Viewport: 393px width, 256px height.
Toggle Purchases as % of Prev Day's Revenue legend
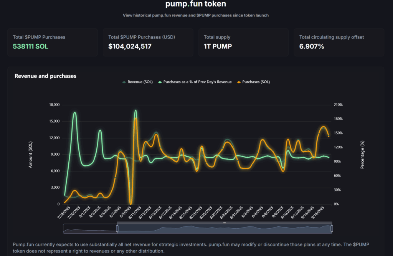tap(195, 82)
